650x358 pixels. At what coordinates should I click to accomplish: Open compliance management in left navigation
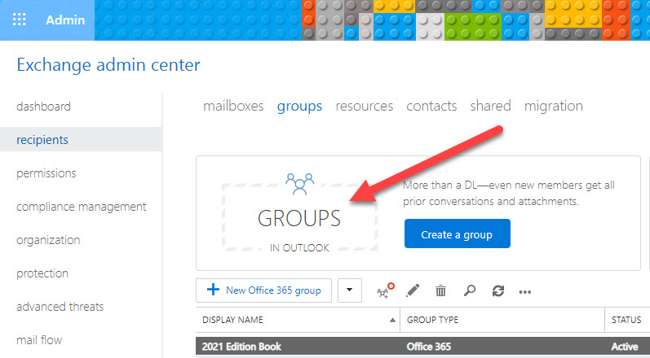point(81,207)
